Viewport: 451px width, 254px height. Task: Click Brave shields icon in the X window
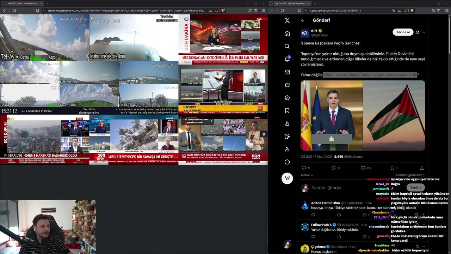point(412,11)
